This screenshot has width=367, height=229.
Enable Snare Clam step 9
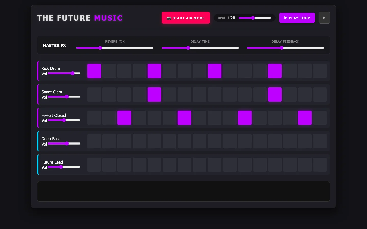pyautogui.click(x=215, y=94)
